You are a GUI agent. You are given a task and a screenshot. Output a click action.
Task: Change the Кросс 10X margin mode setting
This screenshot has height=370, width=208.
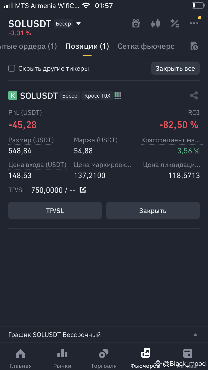point(97,96)
